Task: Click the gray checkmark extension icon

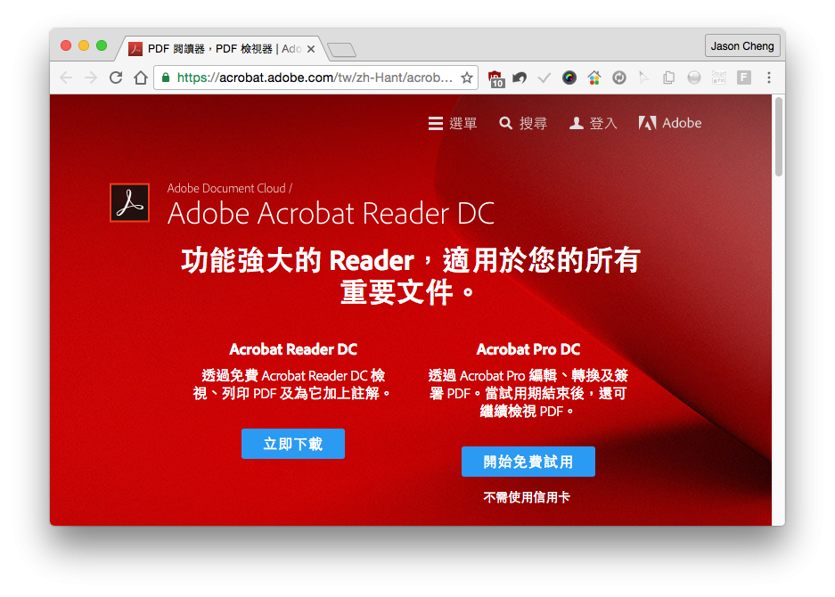Action: point(544,78)
